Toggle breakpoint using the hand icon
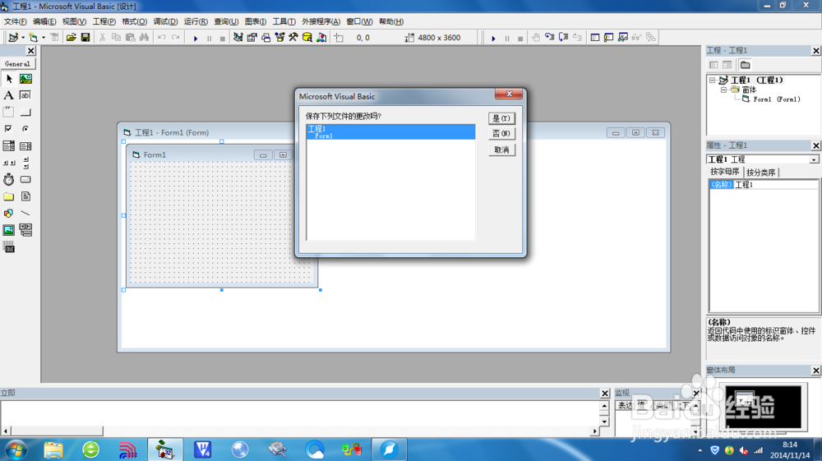The image size is (822, 461). click(536, 37)
